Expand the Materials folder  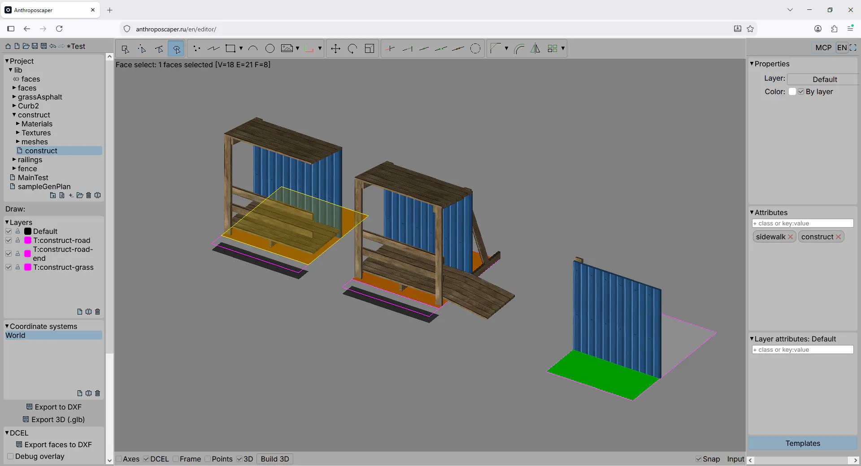pyautogui.click(x=18, y=124)
